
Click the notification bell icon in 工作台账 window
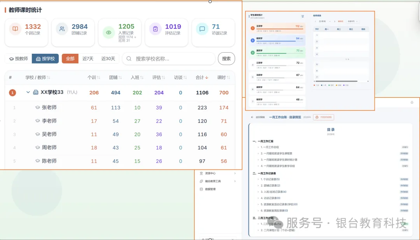(412, 102)
